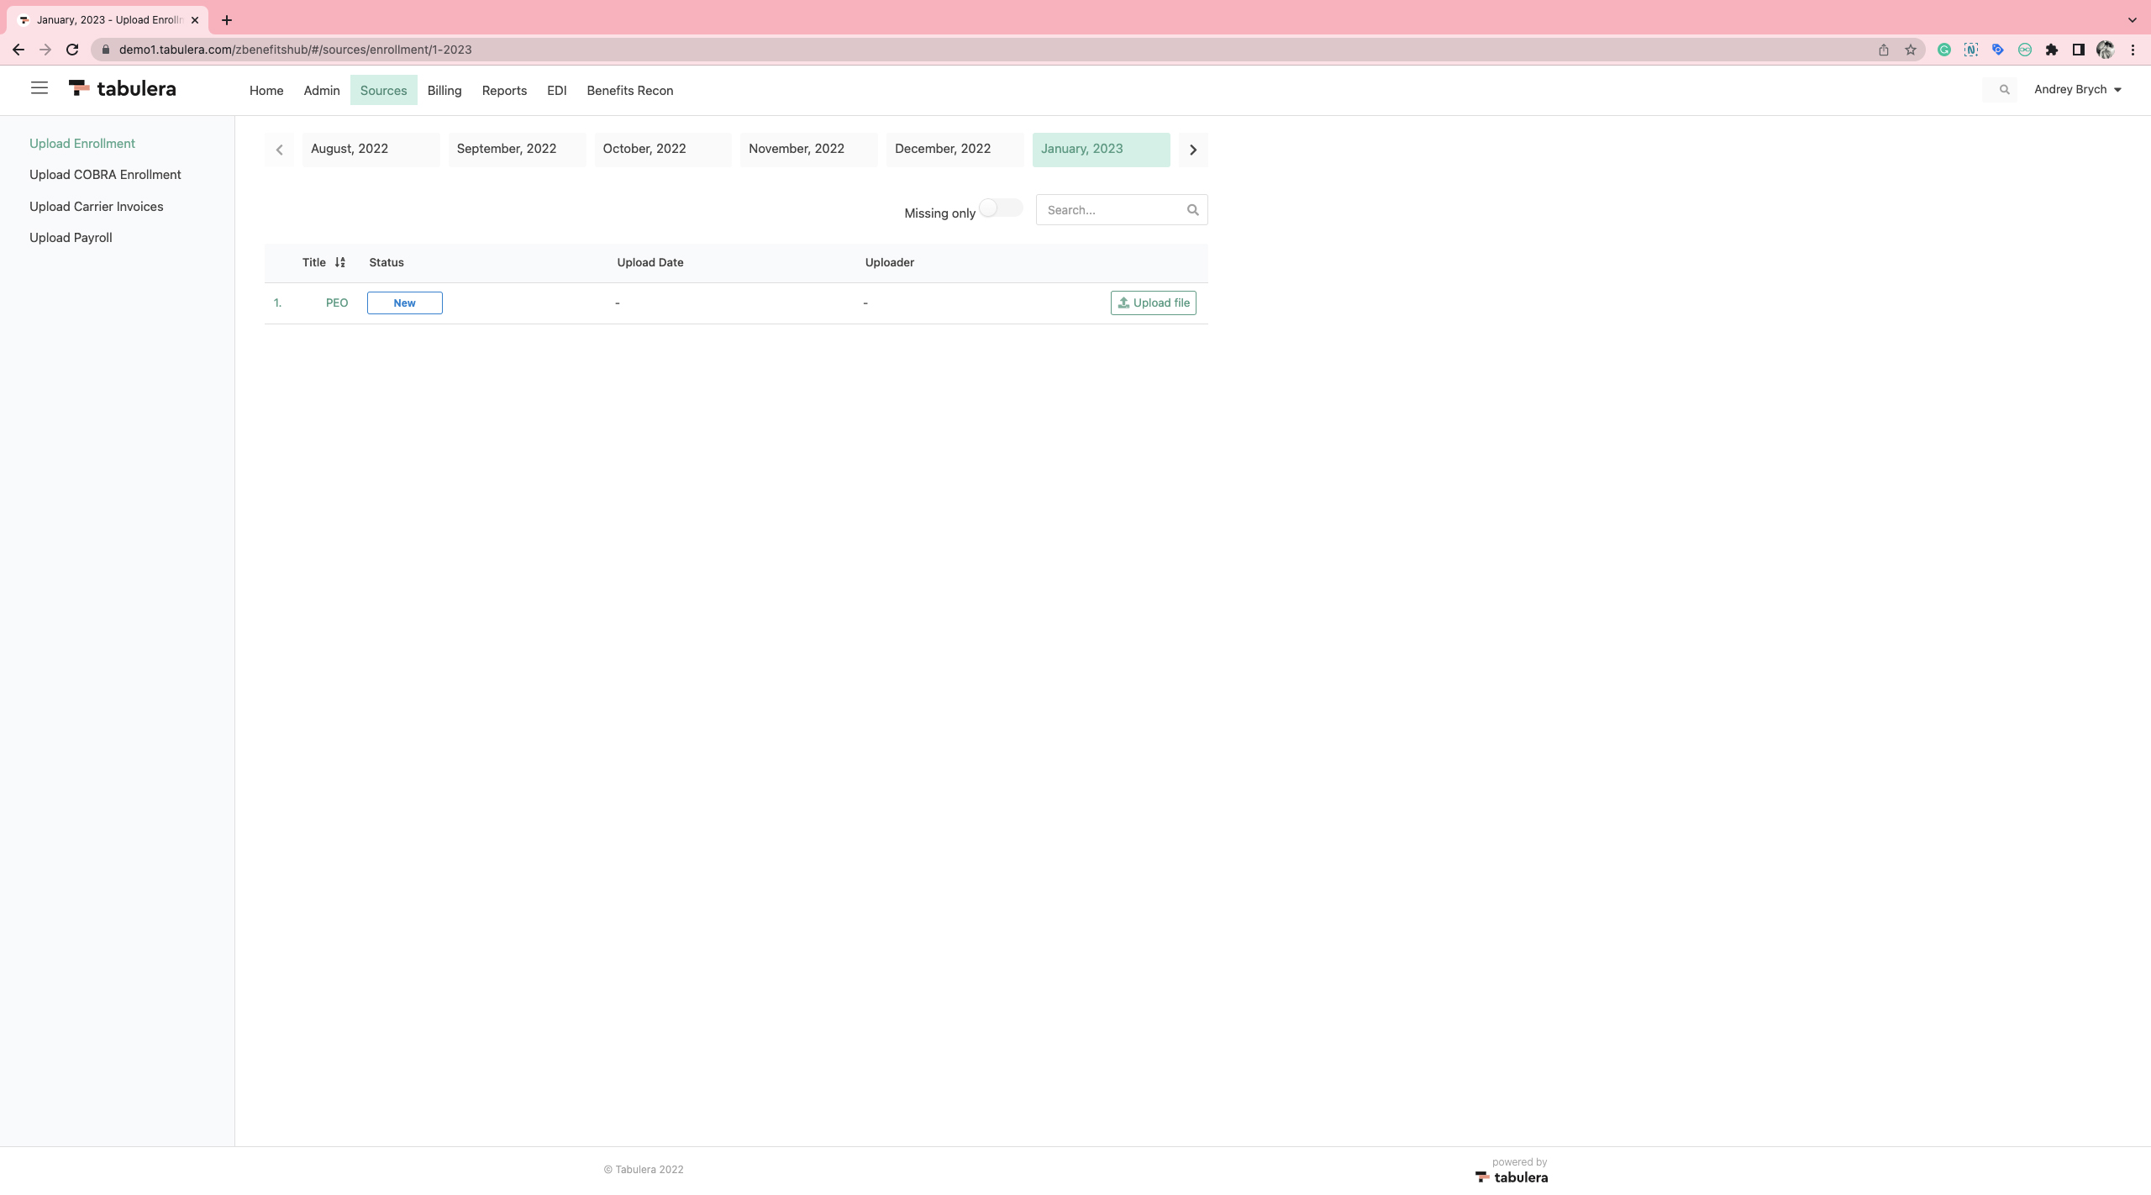Open the Upload Carrier Invoices link
The height and width of the screenshot is (1195, 2151).
click(x=96, y=207)
